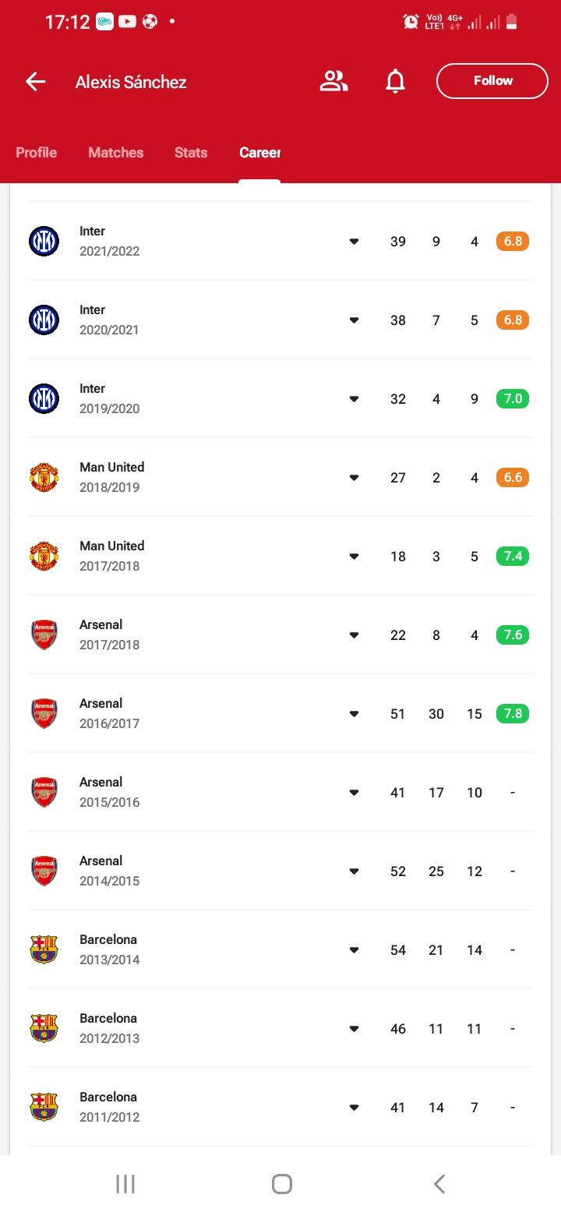This screenshot has width=561, height=1216.
Task: Tap the 6.6 orange rating badge
Action: click(513, 477)
